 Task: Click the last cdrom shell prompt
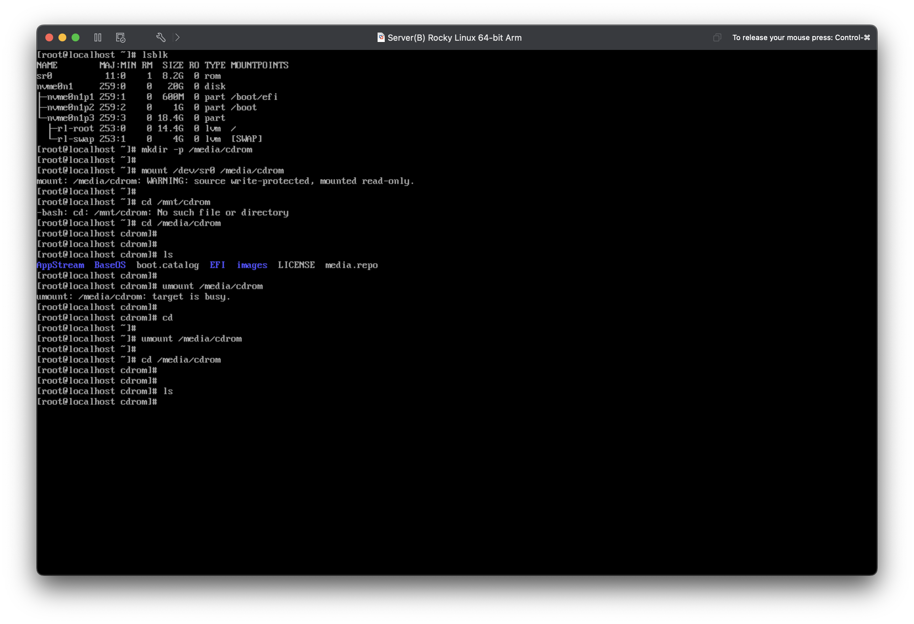click(x=97, y=402)
